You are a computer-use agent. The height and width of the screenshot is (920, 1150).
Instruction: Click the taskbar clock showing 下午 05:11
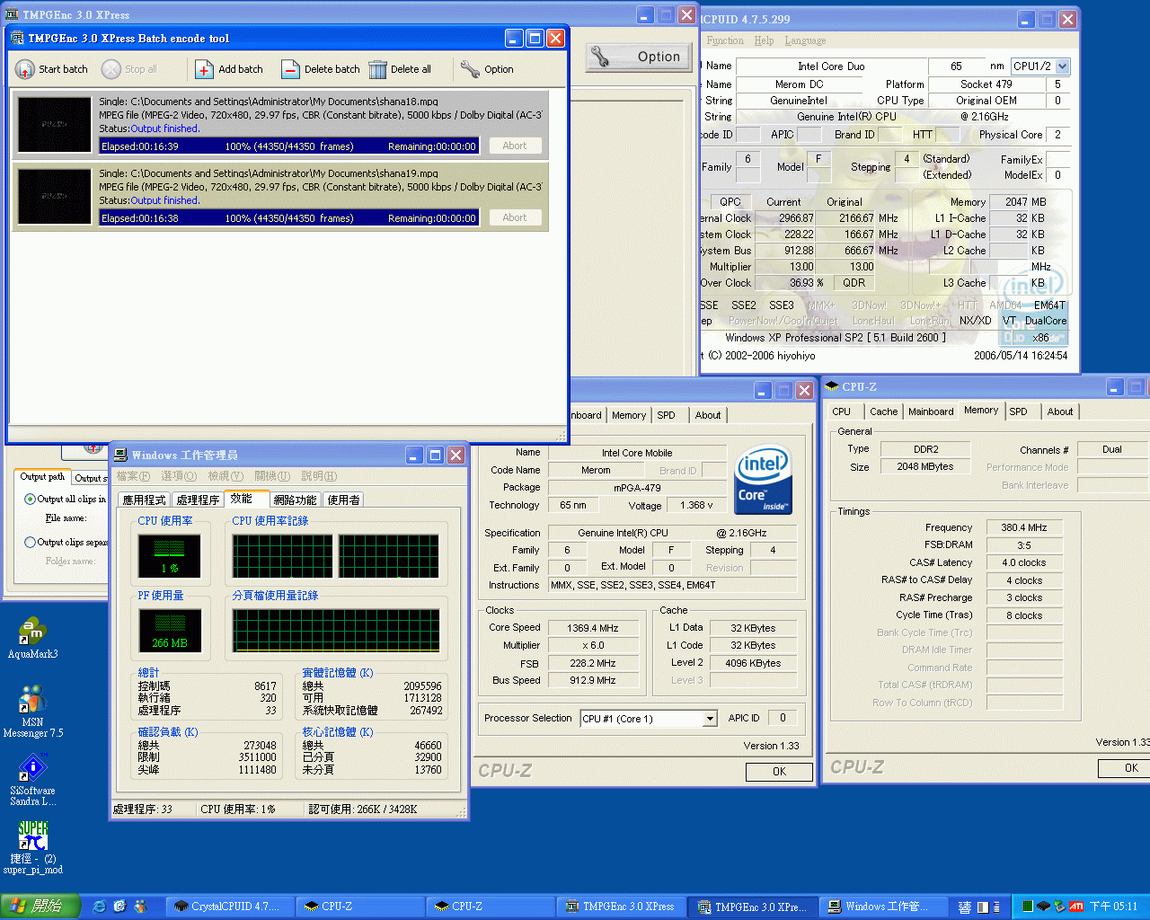tap(1114, 907)
